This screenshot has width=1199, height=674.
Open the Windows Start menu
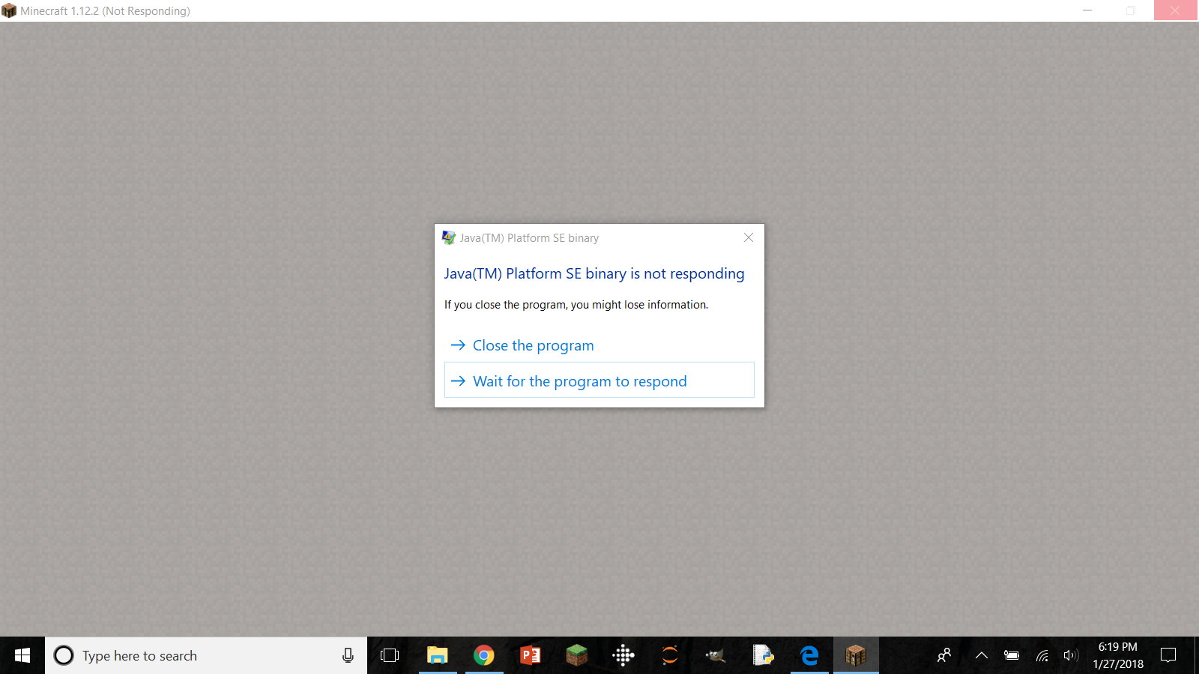22,655
